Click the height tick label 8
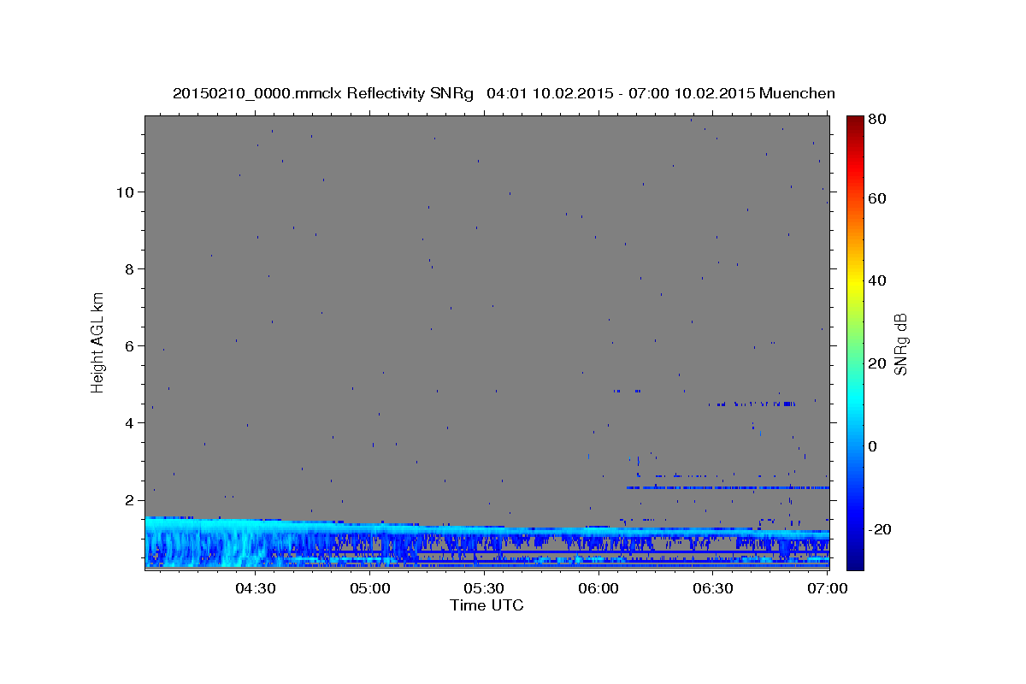 130,269
